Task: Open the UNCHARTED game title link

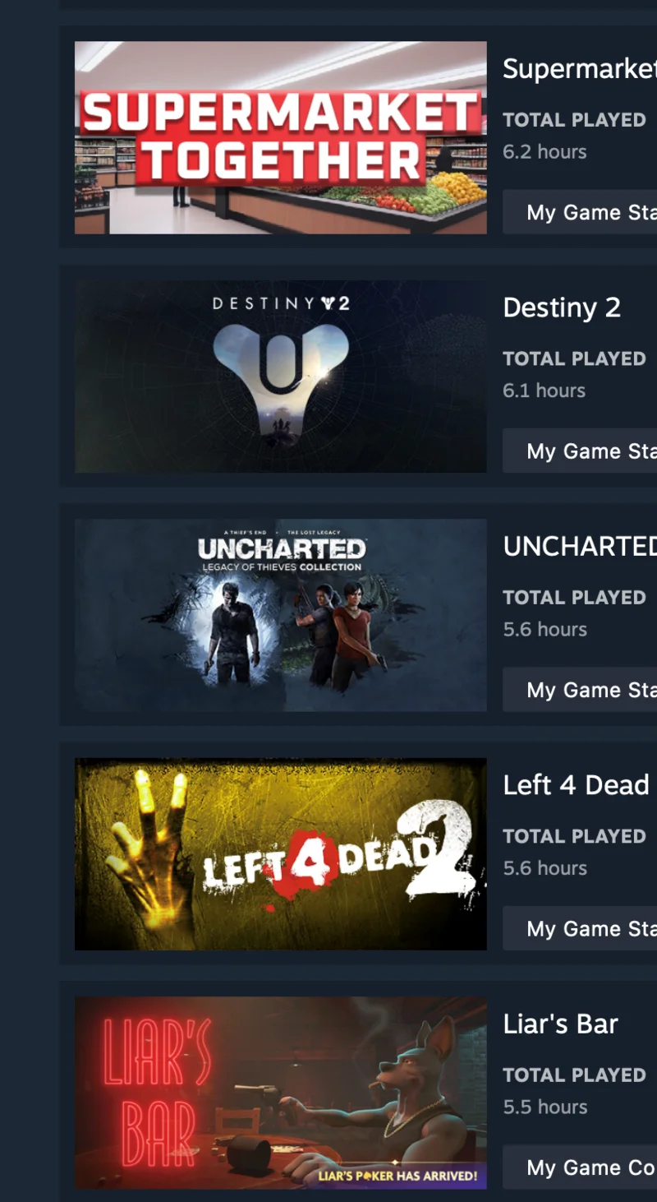Action: click(x=580, y=547)
